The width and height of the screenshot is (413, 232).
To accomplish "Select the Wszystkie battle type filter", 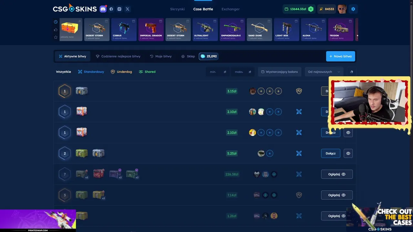I will click(64, 72).
